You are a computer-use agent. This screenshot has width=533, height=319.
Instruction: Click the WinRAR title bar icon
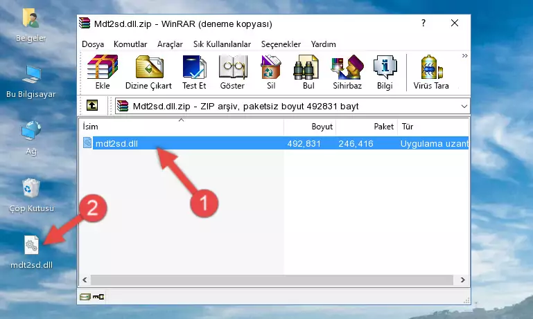(85, 24)
